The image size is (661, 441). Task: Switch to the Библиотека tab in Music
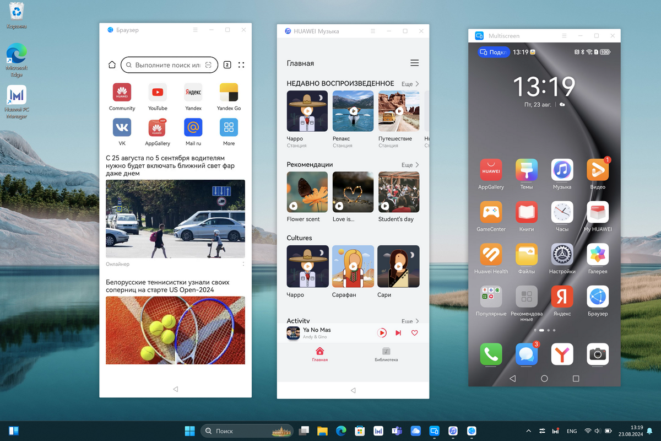386,354
